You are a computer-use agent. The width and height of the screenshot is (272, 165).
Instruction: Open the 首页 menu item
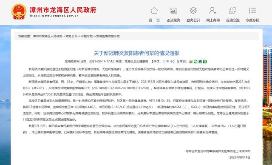pos(154,20)
